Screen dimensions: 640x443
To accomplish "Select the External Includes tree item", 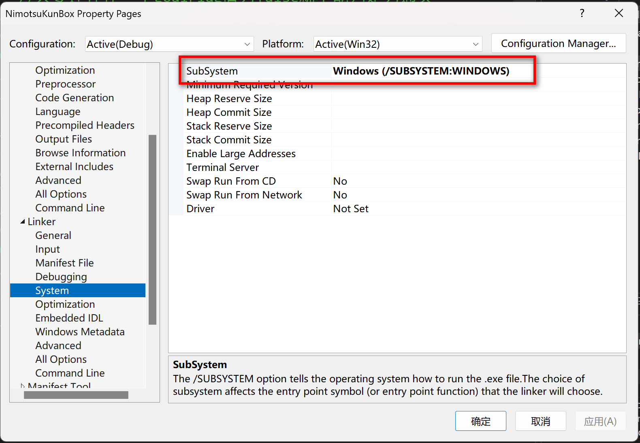I will click(74, 166).
